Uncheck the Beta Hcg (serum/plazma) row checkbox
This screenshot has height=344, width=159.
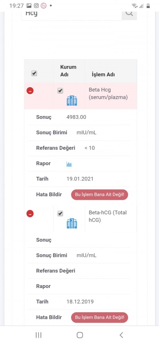60,91
